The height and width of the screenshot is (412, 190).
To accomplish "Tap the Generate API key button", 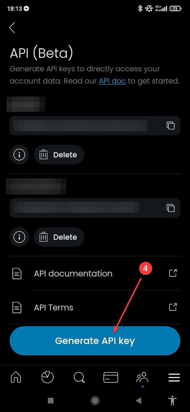I will (x=95, y=341).
